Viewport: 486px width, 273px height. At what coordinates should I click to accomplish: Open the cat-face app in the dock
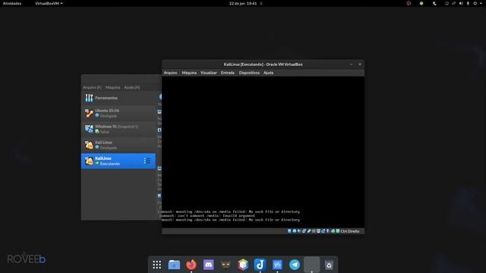pyautogui.click(x=226, y=265)
